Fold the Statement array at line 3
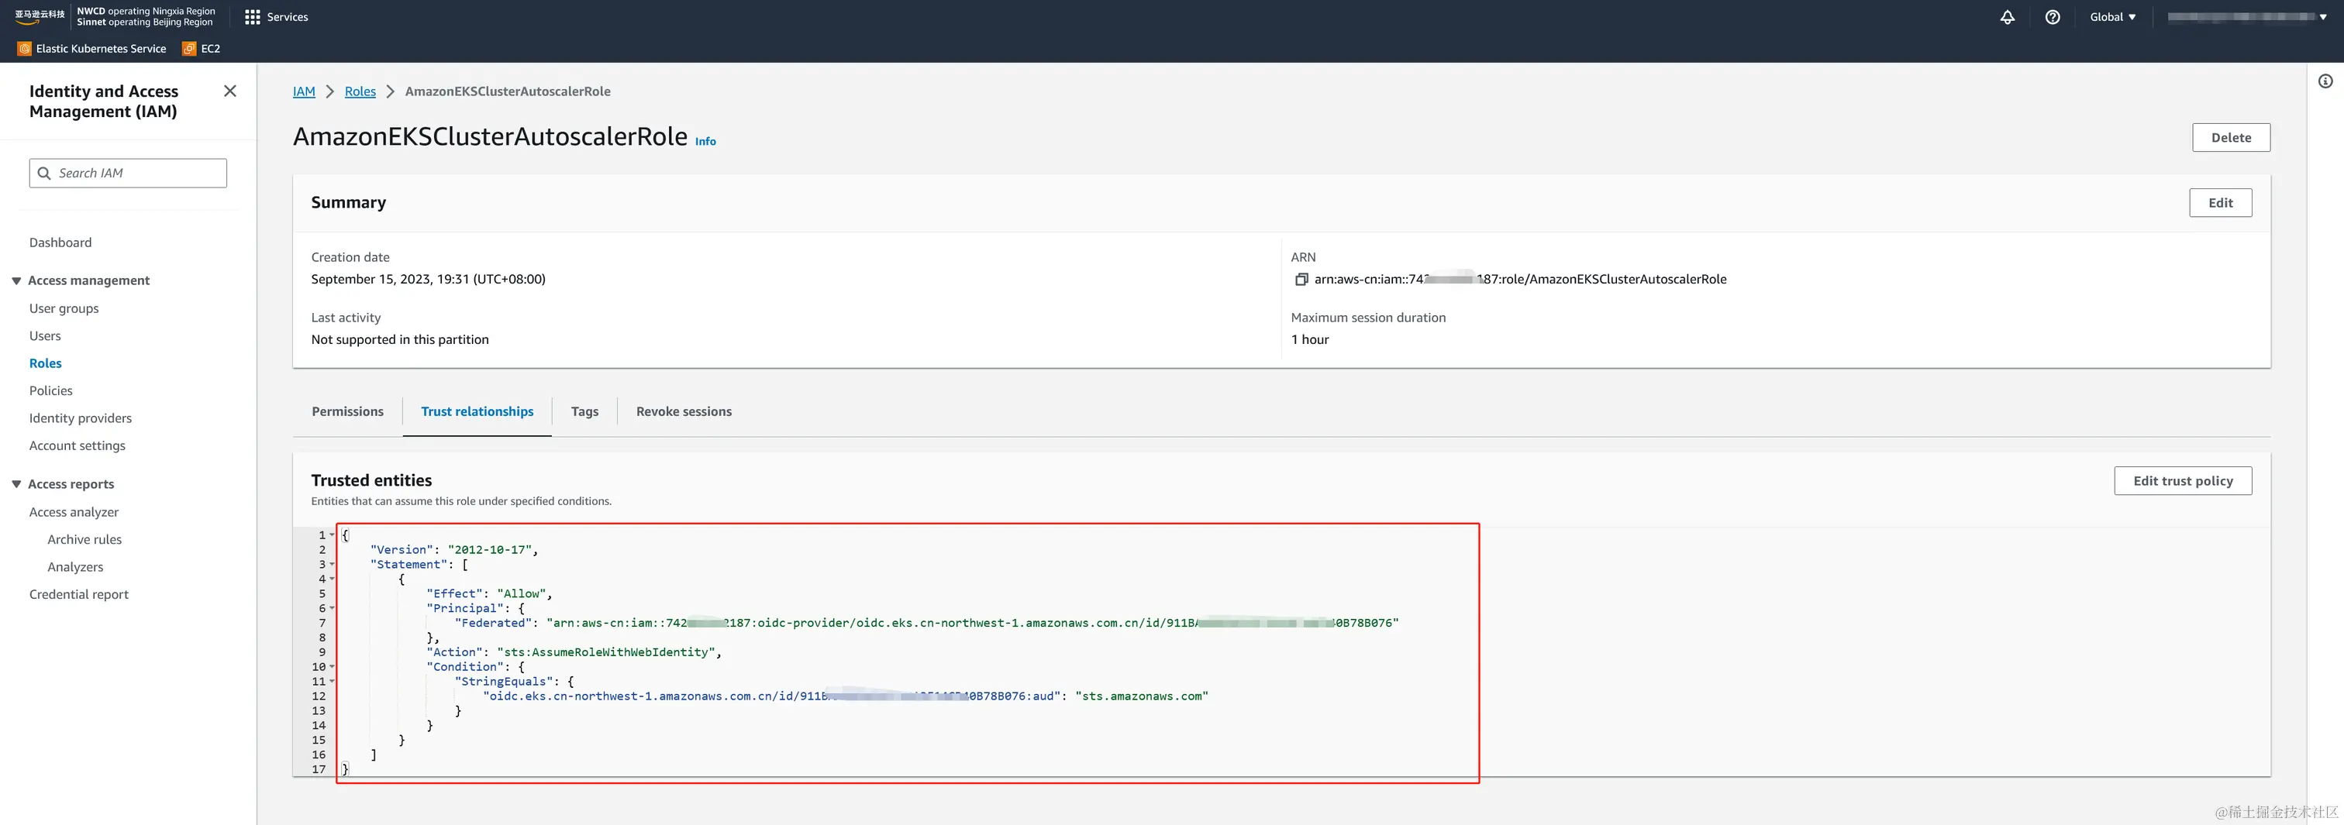Image resolution: width=2344 pixels, height=825 pixels. 332,564
